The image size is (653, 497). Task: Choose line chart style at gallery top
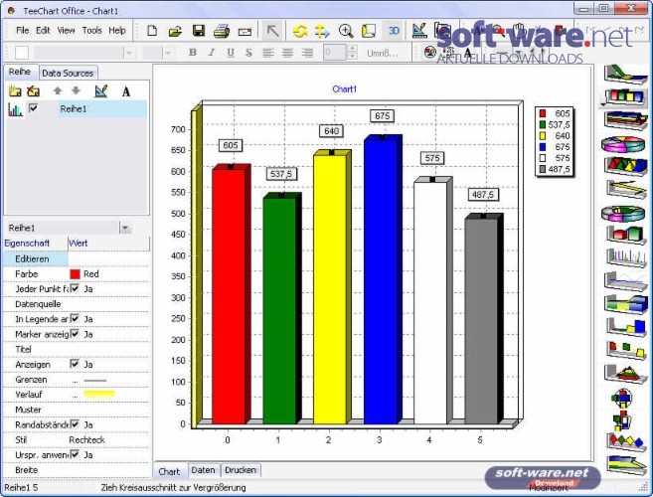(625, 74)
